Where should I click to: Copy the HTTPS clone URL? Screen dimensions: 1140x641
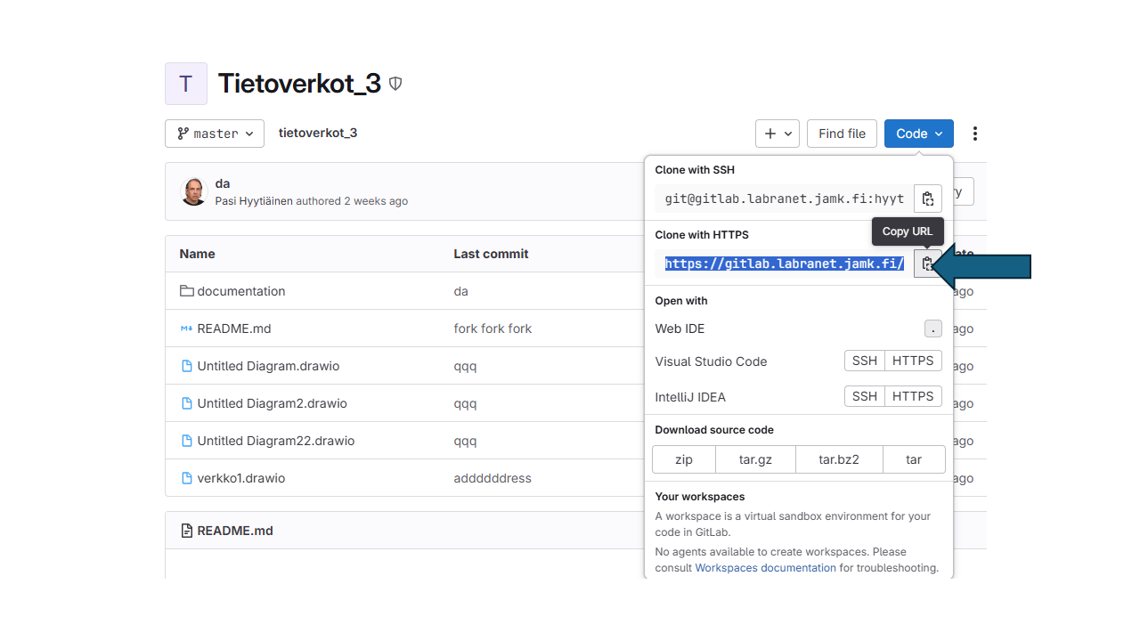click(927, 264)
